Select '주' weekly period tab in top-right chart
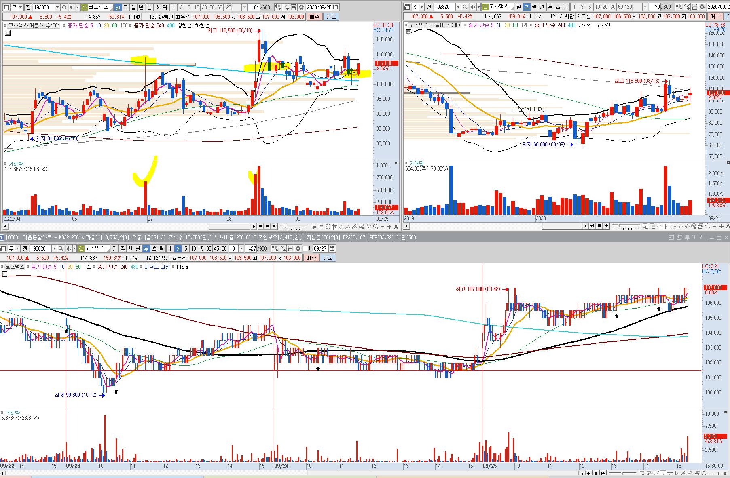Viewport: 730px width, 478px height. (x=527, y=7)
